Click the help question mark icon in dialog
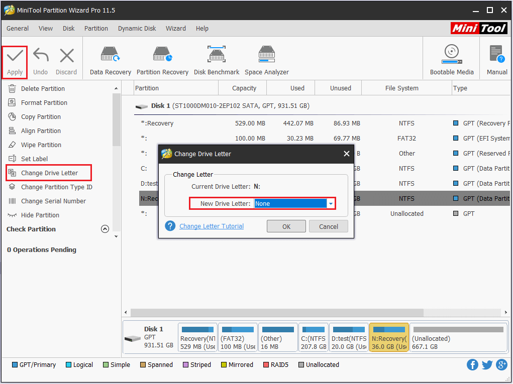The image size is (513, 384). click(170, 226)
